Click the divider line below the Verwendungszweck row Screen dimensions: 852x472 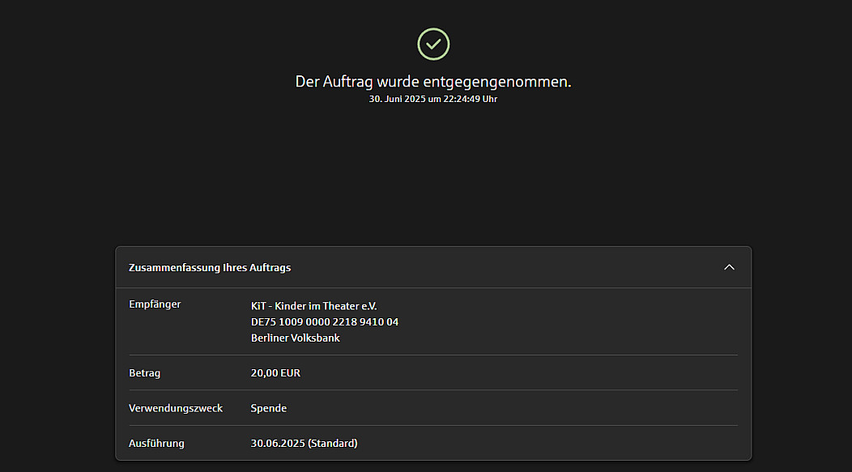tap(433, 425)
